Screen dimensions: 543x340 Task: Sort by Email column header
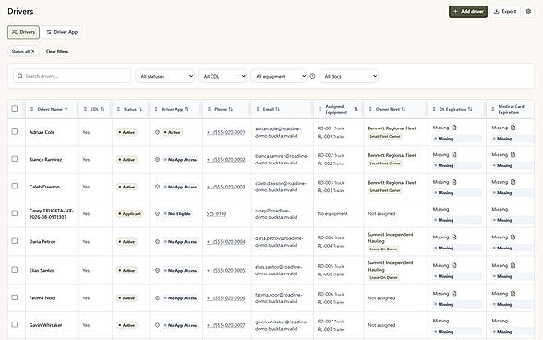271,109
